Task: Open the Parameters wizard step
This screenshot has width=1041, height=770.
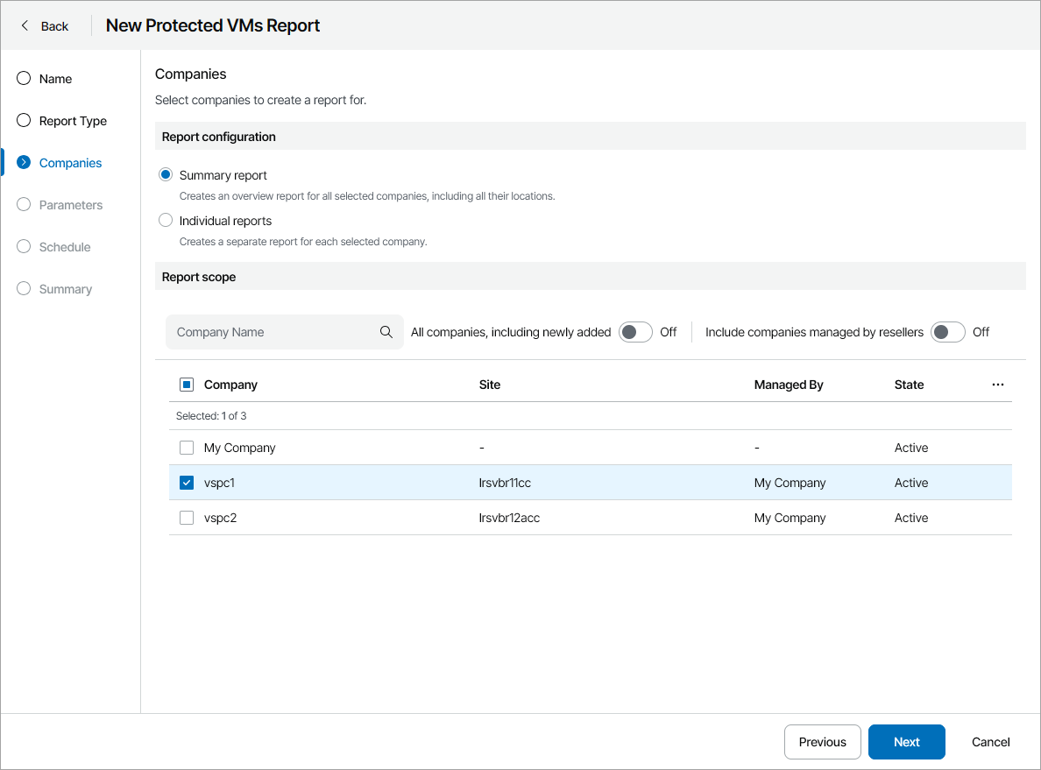Action: (x=70, y=205)
